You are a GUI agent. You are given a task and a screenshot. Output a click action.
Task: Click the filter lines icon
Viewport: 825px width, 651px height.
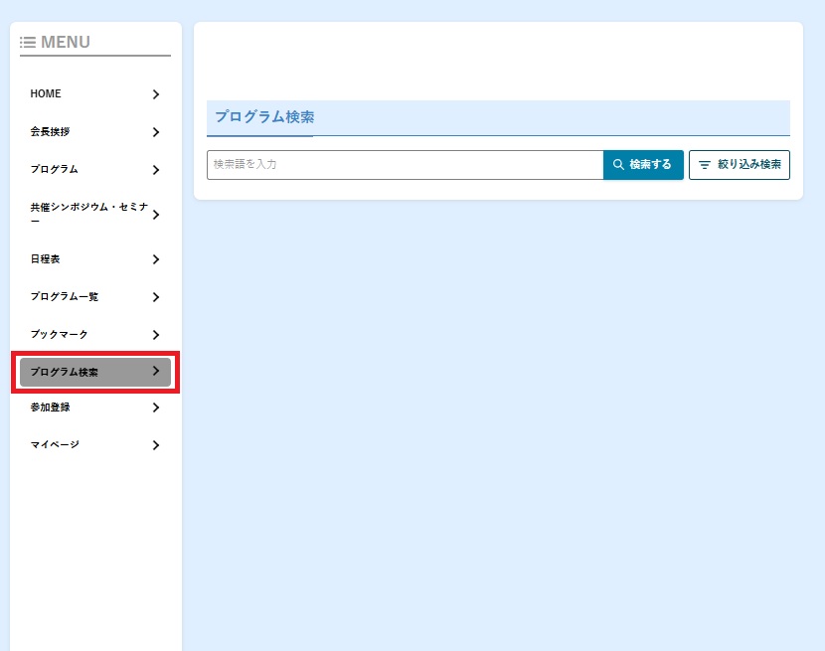705,165
